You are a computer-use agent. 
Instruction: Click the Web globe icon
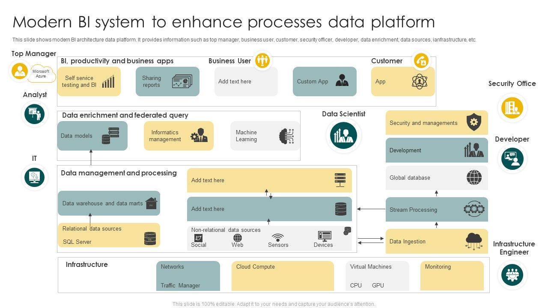(238, 238)
